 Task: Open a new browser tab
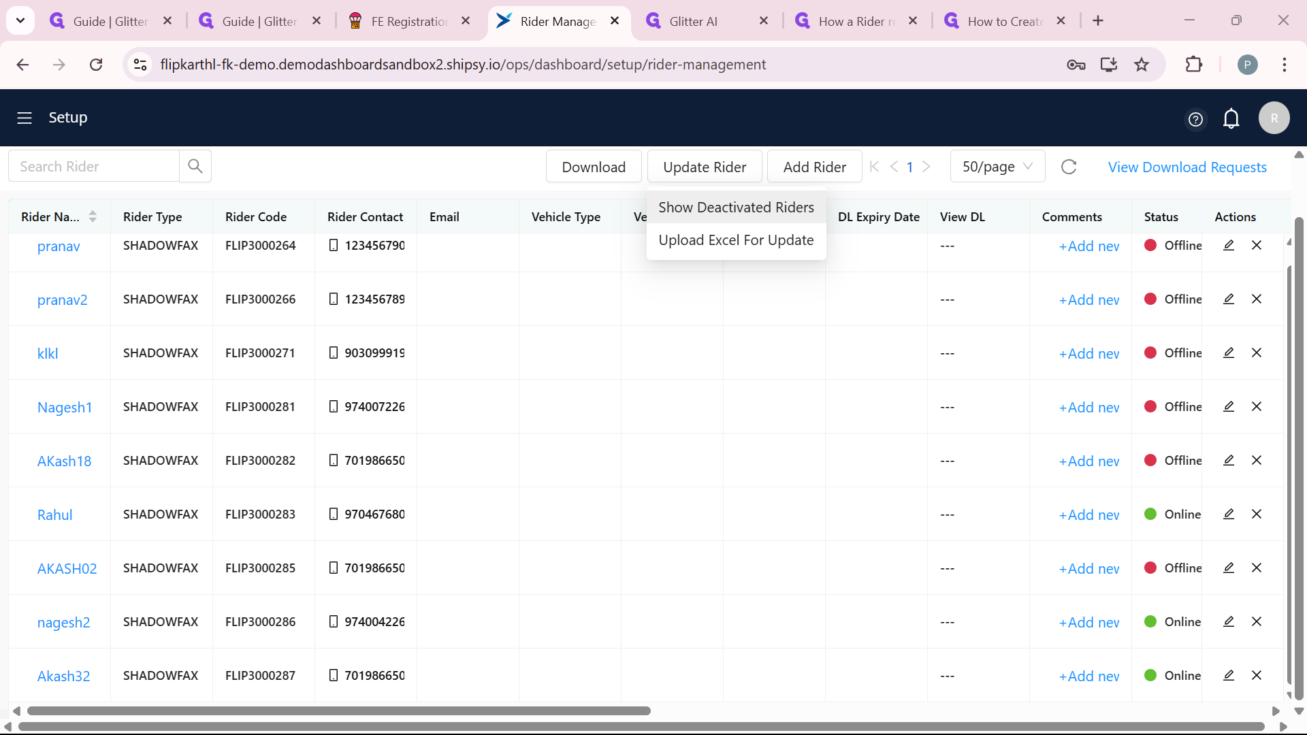(x=1098, y=21)
